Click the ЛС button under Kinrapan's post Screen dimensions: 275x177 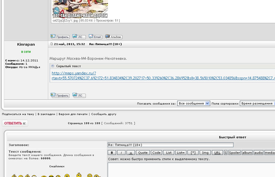79,96
